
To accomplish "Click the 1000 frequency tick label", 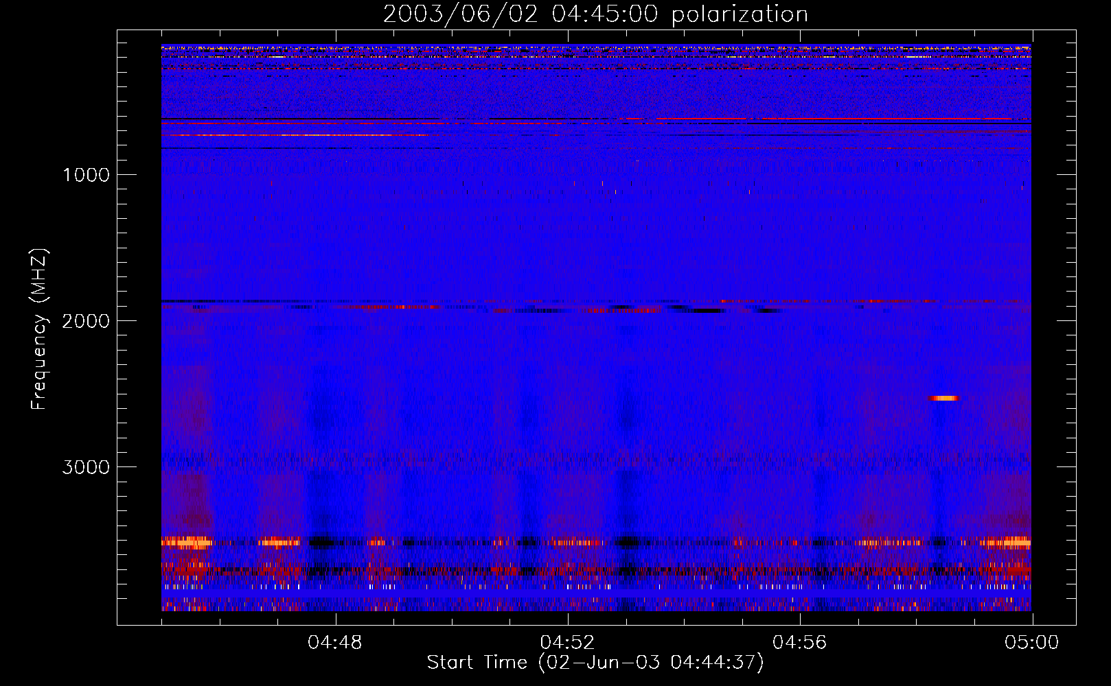I will click(x=86, y=175).
